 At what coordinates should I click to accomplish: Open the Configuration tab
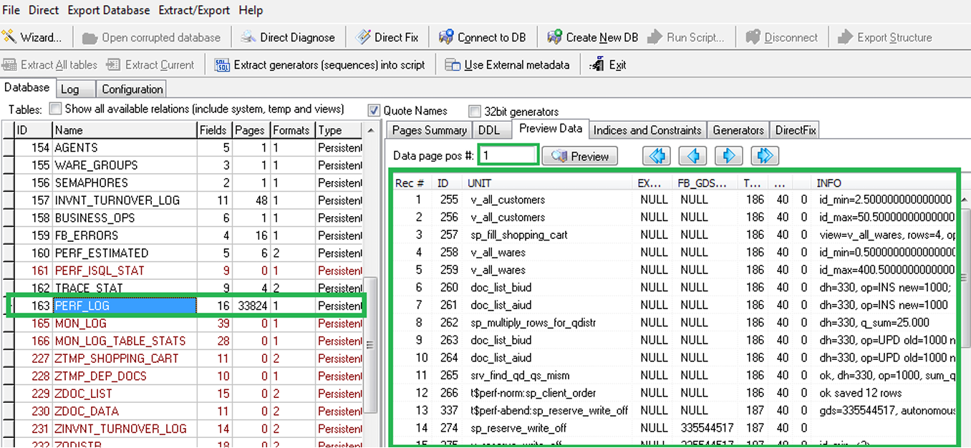pyautogui.click(x=132, y=89)
